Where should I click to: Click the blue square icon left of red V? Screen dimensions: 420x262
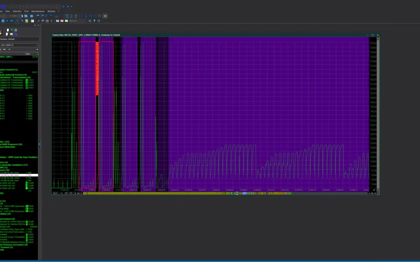pos(57,21)
